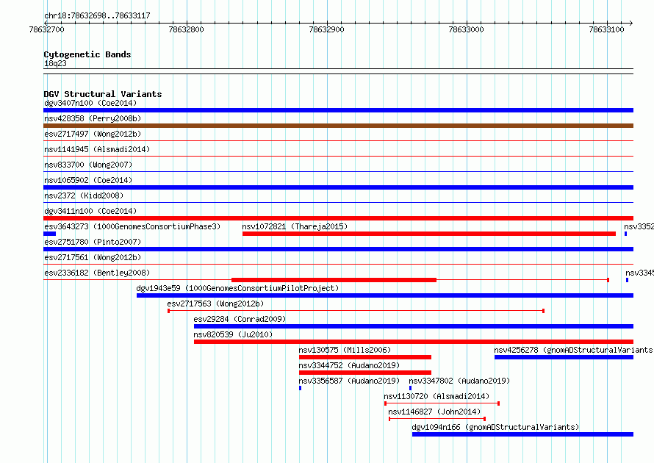Click the blue dgv1094n166 variant bar
Viewport: 654px width, 463px height.
click(x=522, y=434)
